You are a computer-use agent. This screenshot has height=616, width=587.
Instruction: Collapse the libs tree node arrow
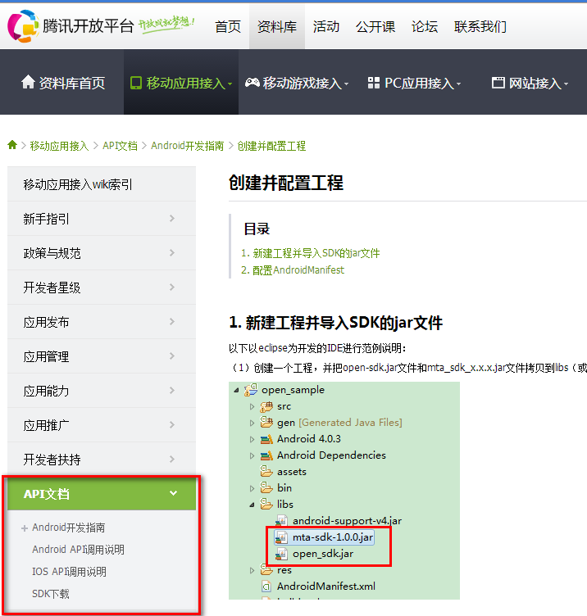(252, 505)
